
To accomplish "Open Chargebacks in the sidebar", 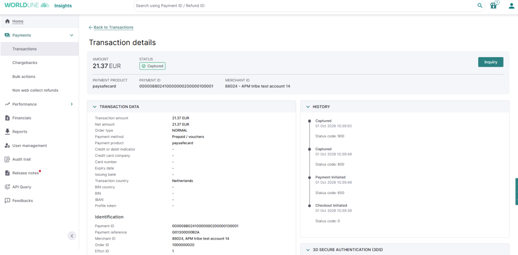I will pos(25,63).
